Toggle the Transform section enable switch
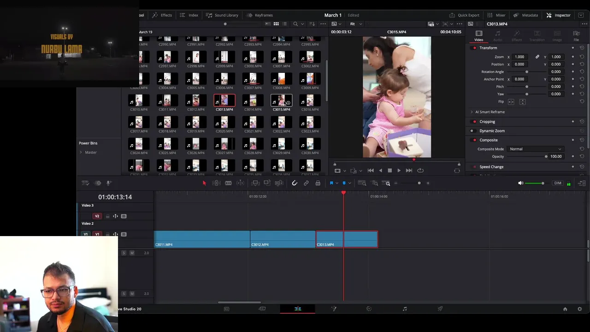Screen dimensions: 590x332 click(x=474, y=48)
